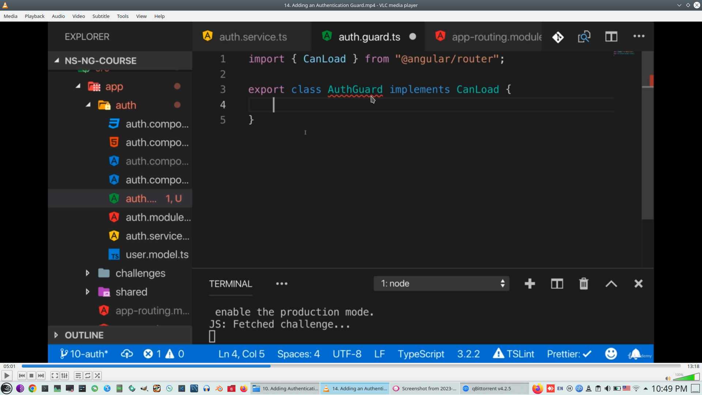Seek in the playback progress bar

click(351, 366)
